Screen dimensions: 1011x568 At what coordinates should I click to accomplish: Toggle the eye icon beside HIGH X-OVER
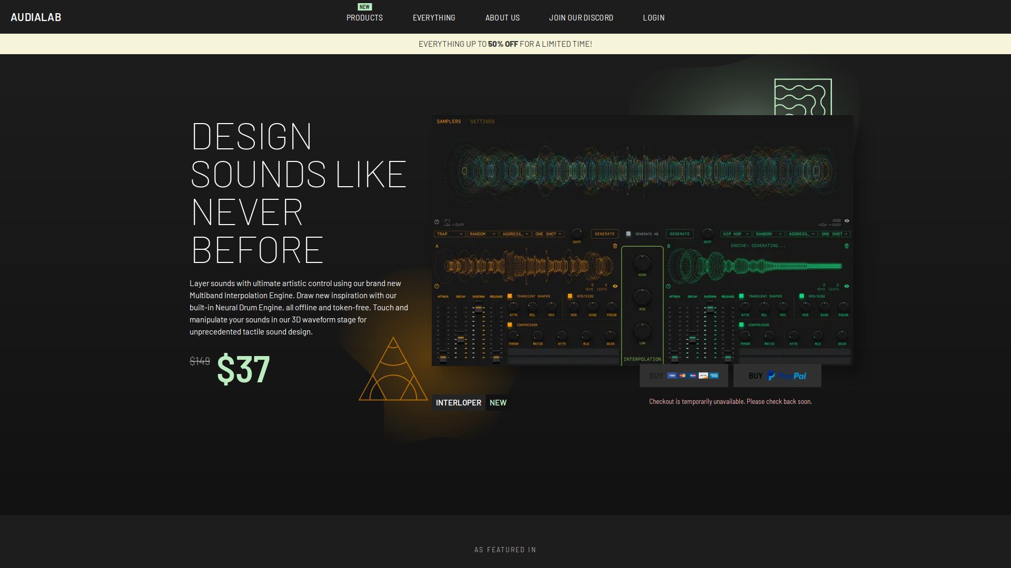(847, 221)
